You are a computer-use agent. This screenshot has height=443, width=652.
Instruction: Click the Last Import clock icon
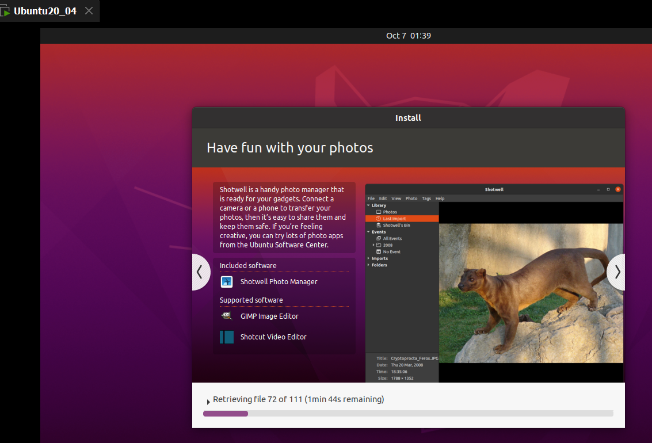379,219
